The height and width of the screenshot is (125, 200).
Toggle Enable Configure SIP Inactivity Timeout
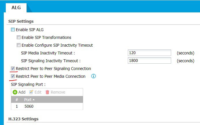[x=18, y=45]
